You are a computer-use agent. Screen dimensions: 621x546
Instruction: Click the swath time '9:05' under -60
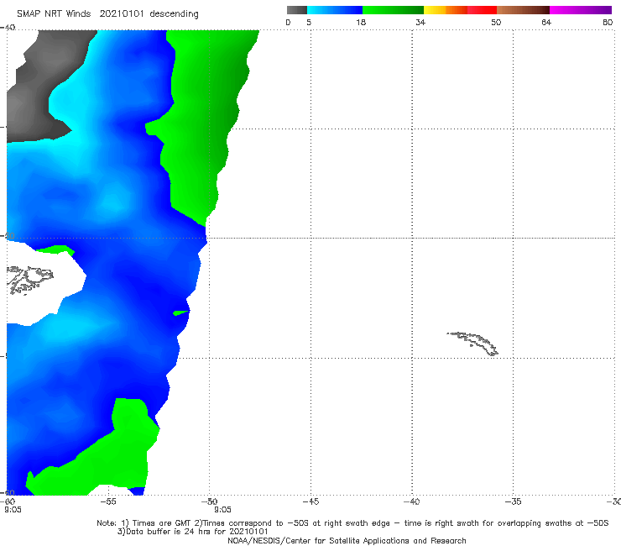[x=13, y=510]
